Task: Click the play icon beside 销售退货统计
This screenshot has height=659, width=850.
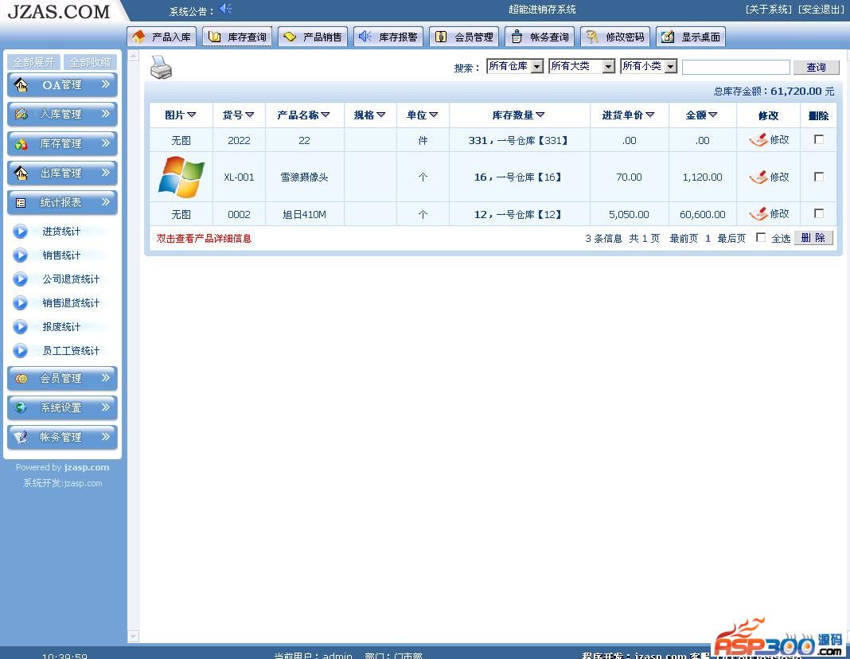Action: pyautogui.click(x=20, y=303)
